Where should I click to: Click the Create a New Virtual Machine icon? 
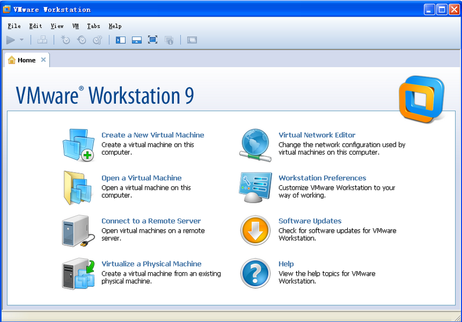(x=78, y=145)
